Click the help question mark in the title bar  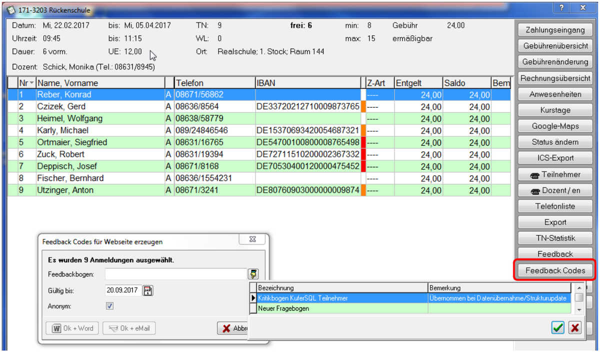tap(562, 7)
